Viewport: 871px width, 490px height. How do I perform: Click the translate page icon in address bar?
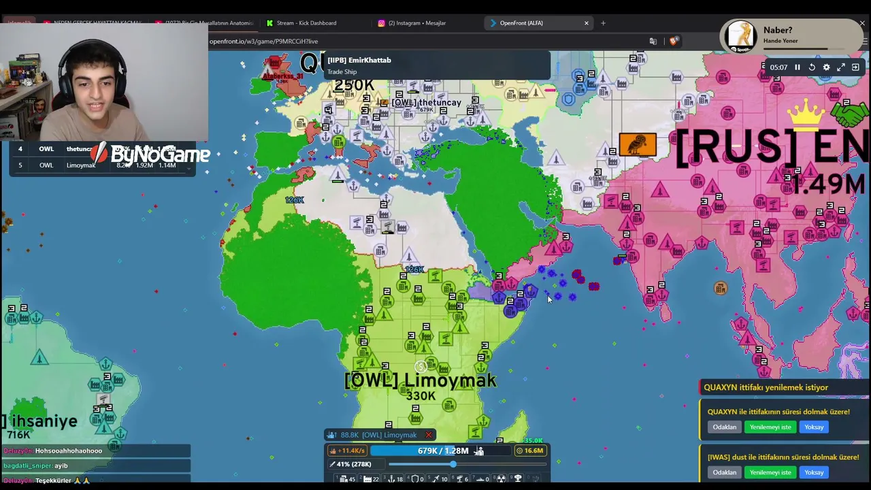pyautogui.click(x=653, y=42)
